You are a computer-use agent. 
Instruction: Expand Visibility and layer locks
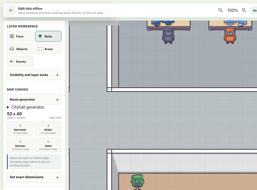[34, 75]
